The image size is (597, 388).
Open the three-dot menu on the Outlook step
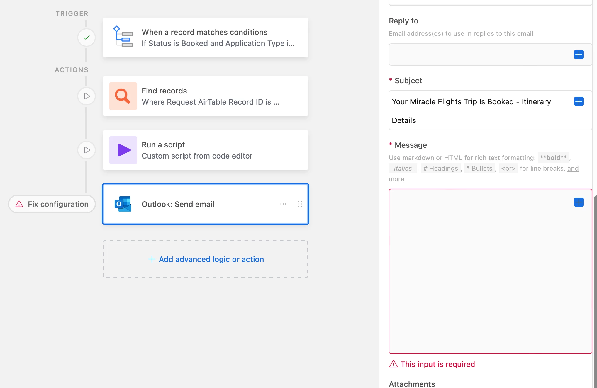283,204
